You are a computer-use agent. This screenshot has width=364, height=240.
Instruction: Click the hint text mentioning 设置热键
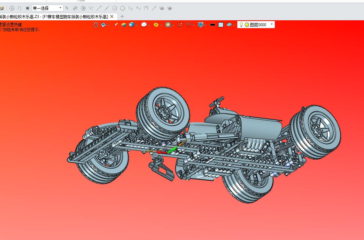(x=11, y=25)
